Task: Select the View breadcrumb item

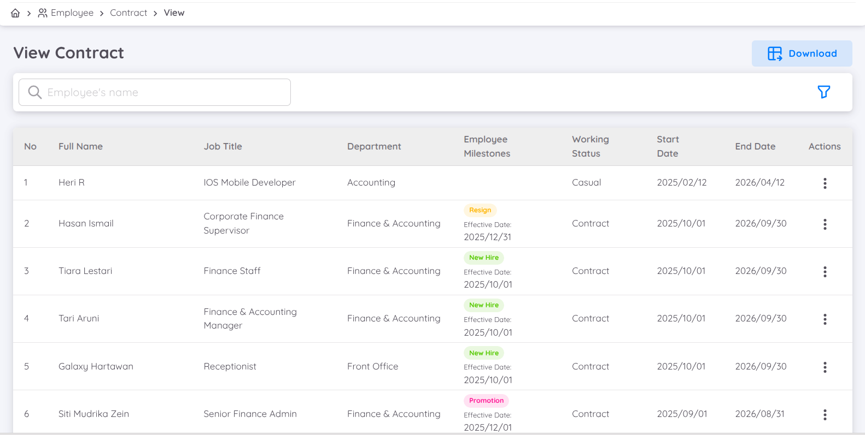Action: [174, 13]
